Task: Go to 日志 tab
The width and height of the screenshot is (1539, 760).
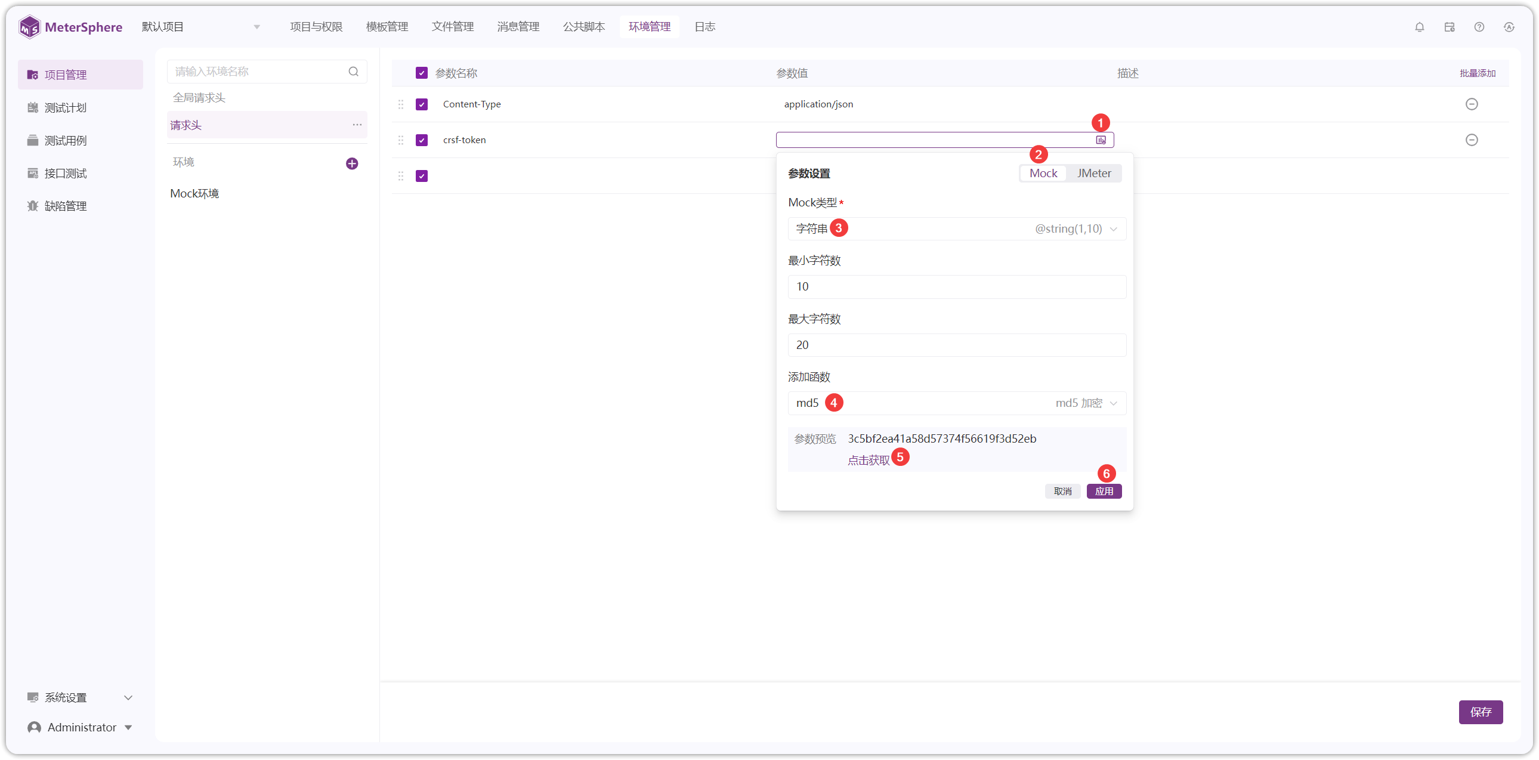Action: pyautogui.click(x=705, y=27)
